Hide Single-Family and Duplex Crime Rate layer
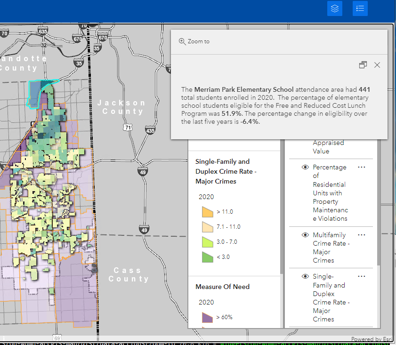This screenshot has width=396, height=345. (x=305, y=276)
